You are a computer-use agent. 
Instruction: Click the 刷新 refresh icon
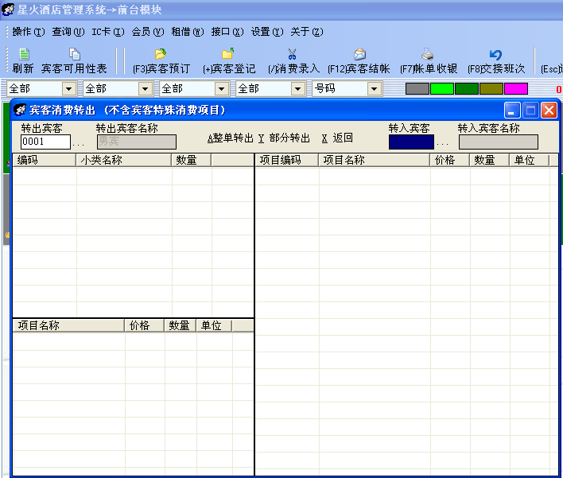point(24,54)
